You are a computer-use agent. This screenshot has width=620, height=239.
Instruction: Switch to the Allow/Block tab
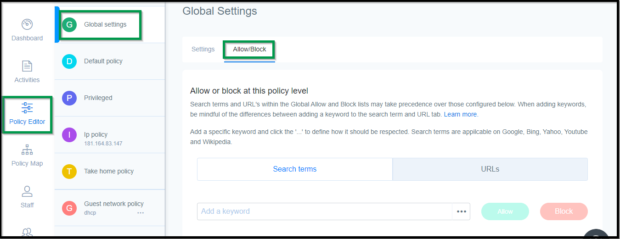click(x=249, y=49)
